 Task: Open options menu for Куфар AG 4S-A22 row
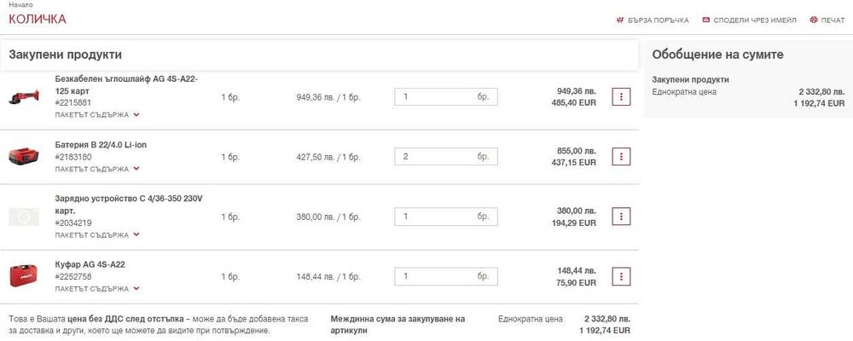(x=621, y=276)
